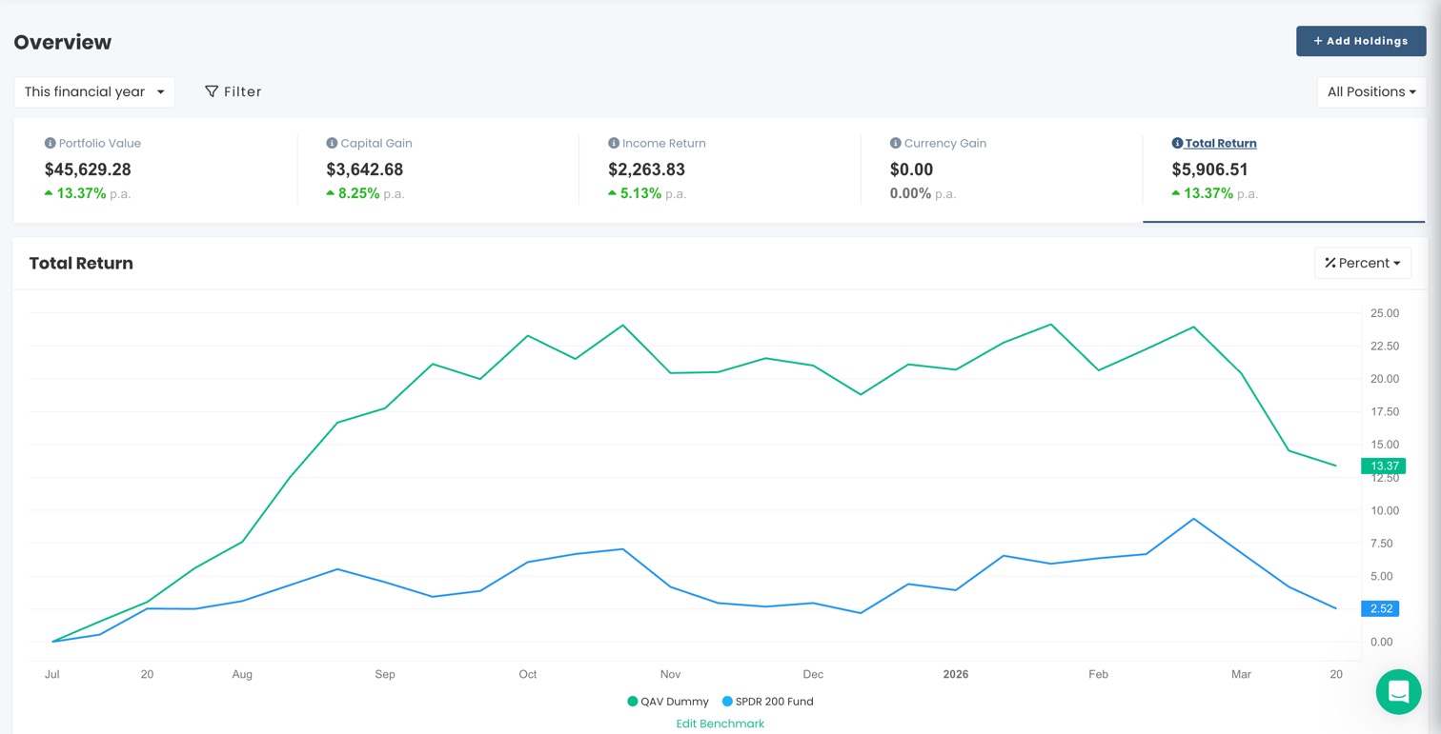This screenshot has height=734, width=1441.
Task: Open the Filter options using the funnel icon
Action: 211,91
